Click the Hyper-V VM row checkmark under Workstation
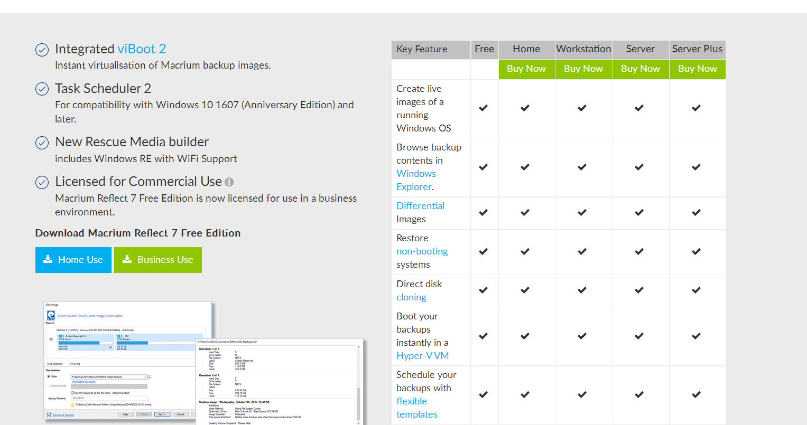Image resolution: width=807 pixels, height=425 pixels. [x=582, y=336]
